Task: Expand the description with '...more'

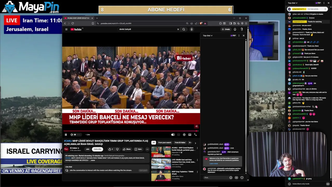Action: coord(92,160)
